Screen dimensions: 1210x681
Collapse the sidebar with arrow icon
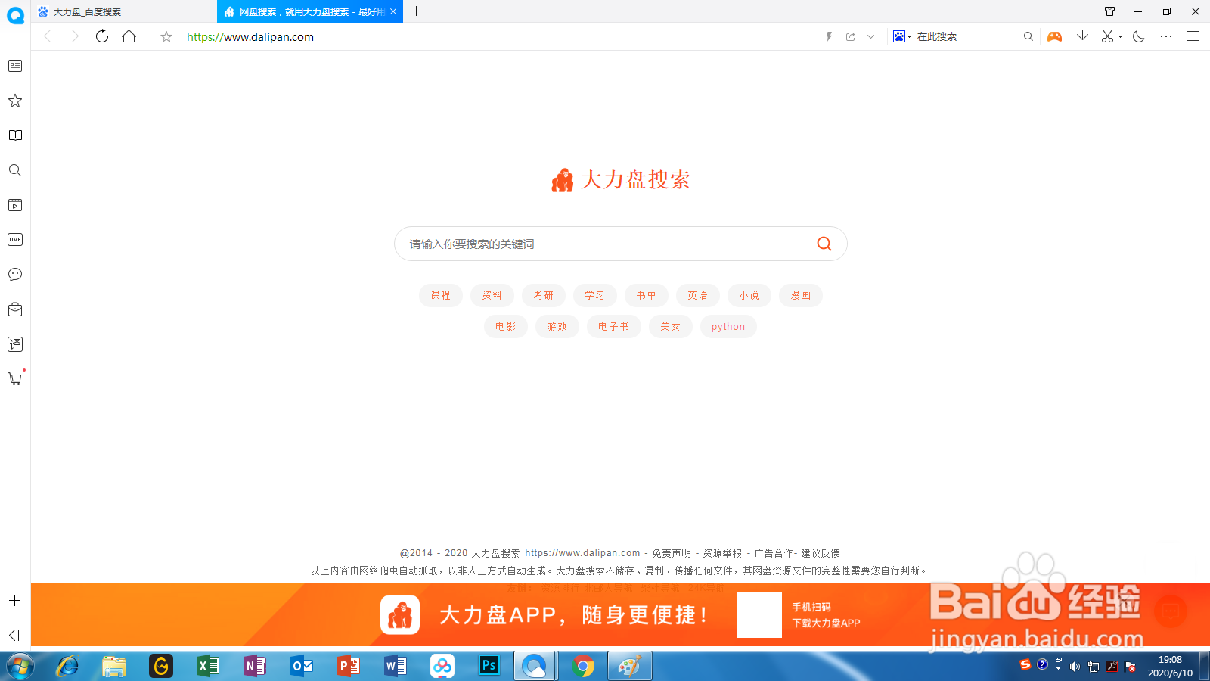tap(14, 635)
